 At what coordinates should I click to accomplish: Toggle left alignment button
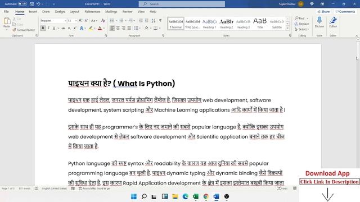[112, 28]
